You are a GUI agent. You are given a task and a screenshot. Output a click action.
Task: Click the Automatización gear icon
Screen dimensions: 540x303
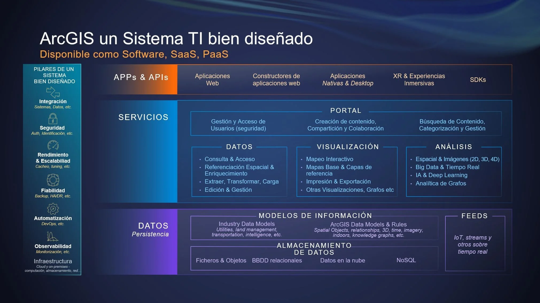53,209
